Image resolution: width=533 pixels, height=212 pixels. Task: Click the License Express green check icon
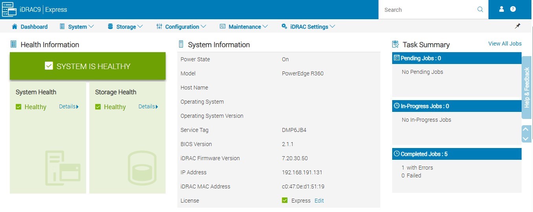285,201
